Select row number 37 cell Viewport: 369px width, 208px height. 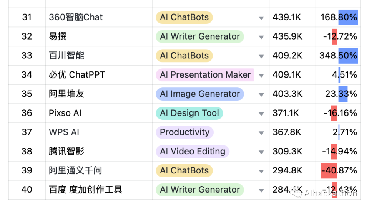[27, 132]
